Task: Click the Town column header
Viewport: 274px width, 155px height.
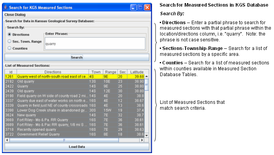Action: 96,72
